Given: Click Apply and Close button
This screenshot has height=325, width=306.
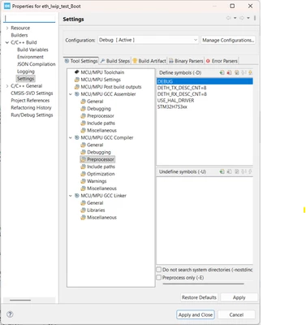Looking at the screenshot, I should [x=196, y=314].
